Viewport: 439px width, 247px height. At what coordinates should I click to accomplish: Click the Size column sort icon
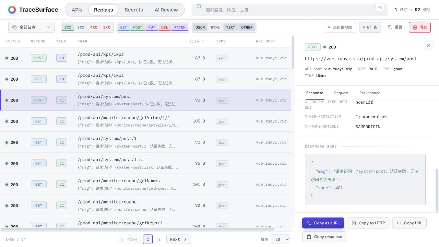203,41
